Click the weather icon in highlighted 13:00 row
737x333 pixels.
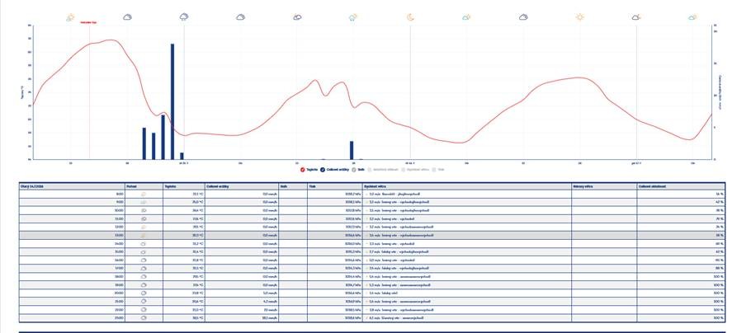click(144, 235)
